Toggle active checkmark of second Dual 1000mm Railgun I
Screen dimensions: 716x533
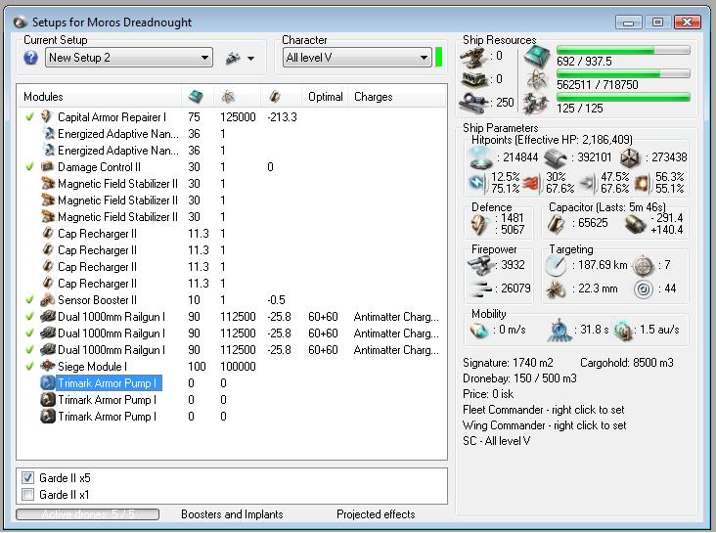[x=29, y=333]
